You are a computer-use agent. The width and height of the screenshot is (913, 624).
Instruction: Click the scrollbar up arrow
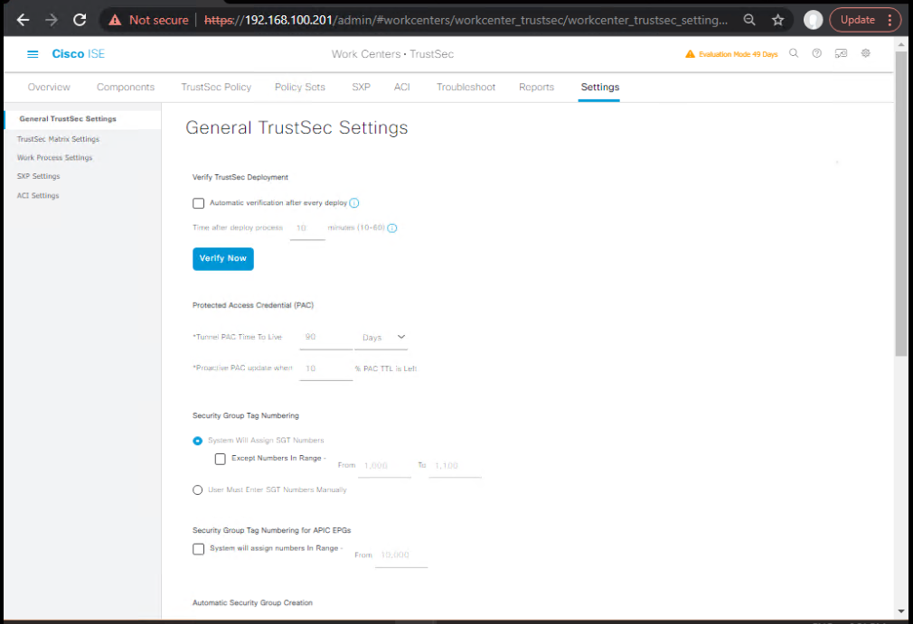coord(901,44)
